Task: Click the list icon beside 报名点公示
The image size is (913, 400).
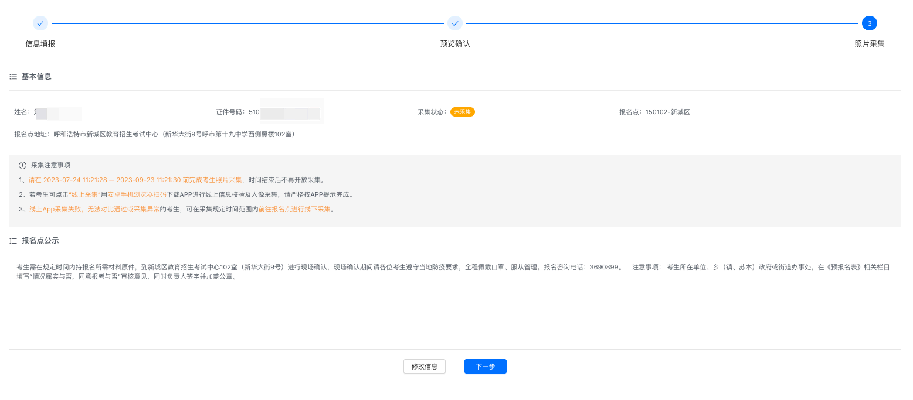Action: coord(13,241)
